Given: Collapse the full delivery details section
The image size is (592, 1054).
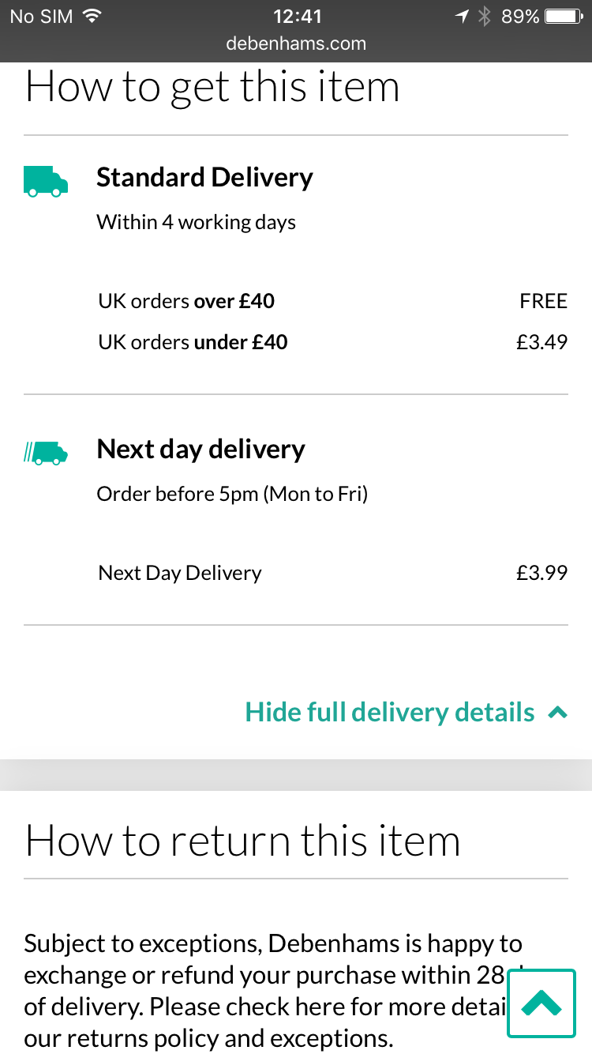Looking at the screenshot, I should [x=391, y=711].
